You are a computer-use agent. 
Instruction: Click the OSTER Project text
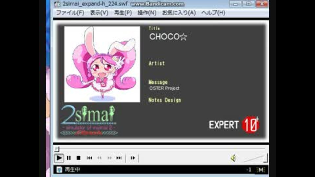click(164, 88)
